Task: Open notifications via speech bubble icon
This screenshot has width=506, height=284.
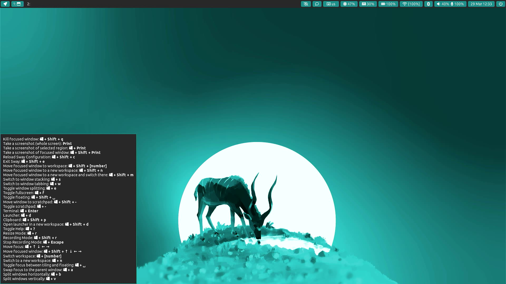Action: pyautogui.click(x=317, y=4)
